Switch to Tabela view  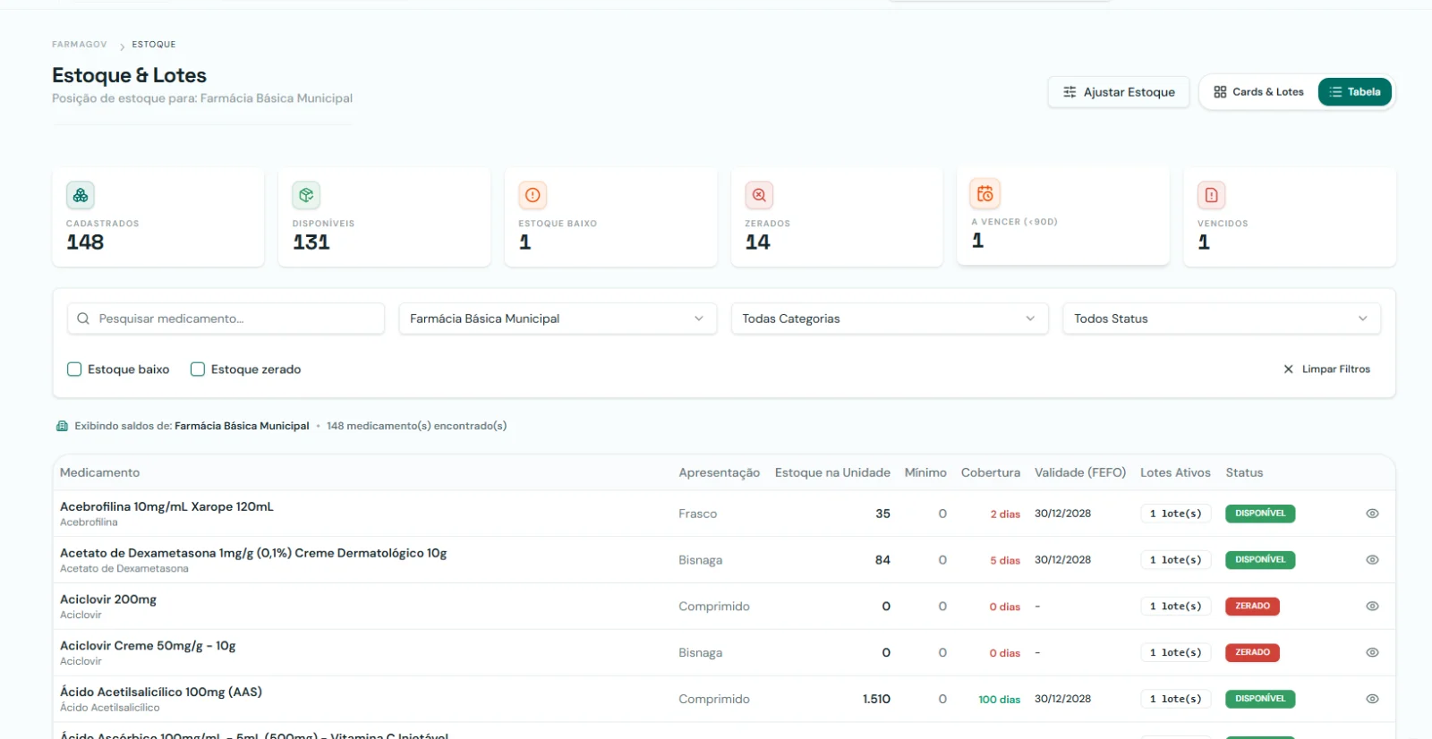pos(1355,92)
